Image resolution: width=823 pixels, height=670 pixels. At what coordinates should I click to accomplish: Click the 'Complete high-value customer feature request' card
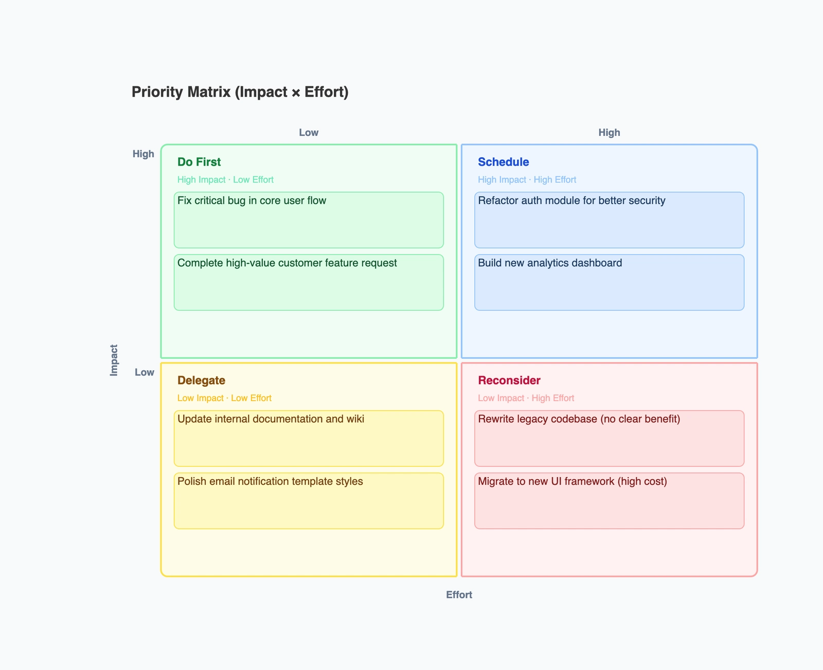click(x=309, y=282)
